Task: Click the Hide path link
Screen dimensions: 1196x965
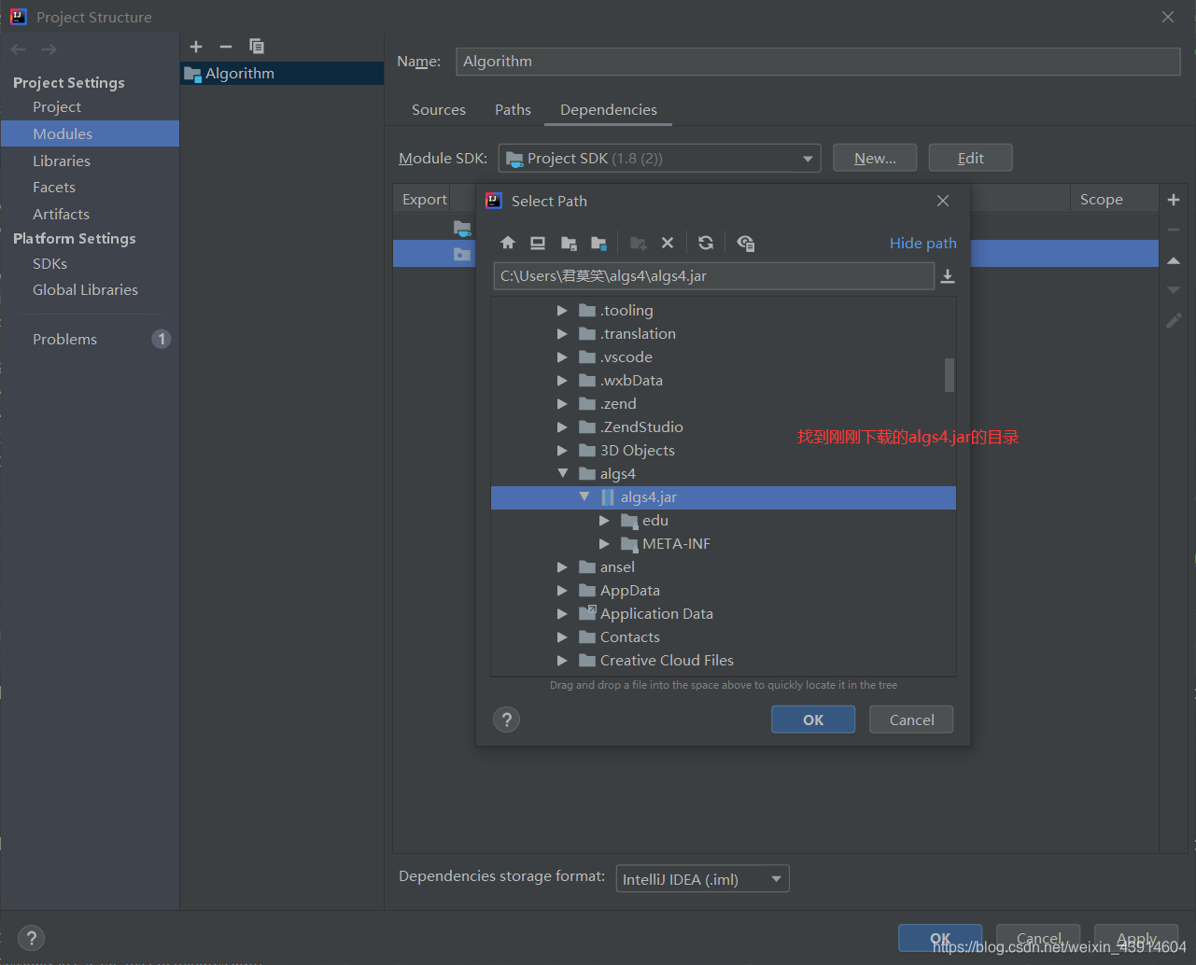Action: 923,243
